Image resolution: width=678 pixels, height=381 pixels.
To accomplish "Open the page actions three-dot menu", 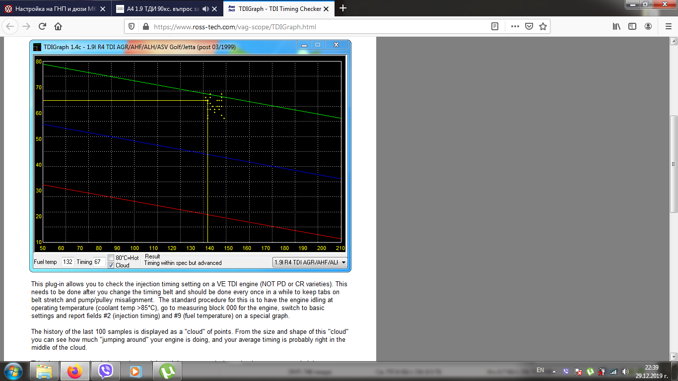I will point(515,27).
